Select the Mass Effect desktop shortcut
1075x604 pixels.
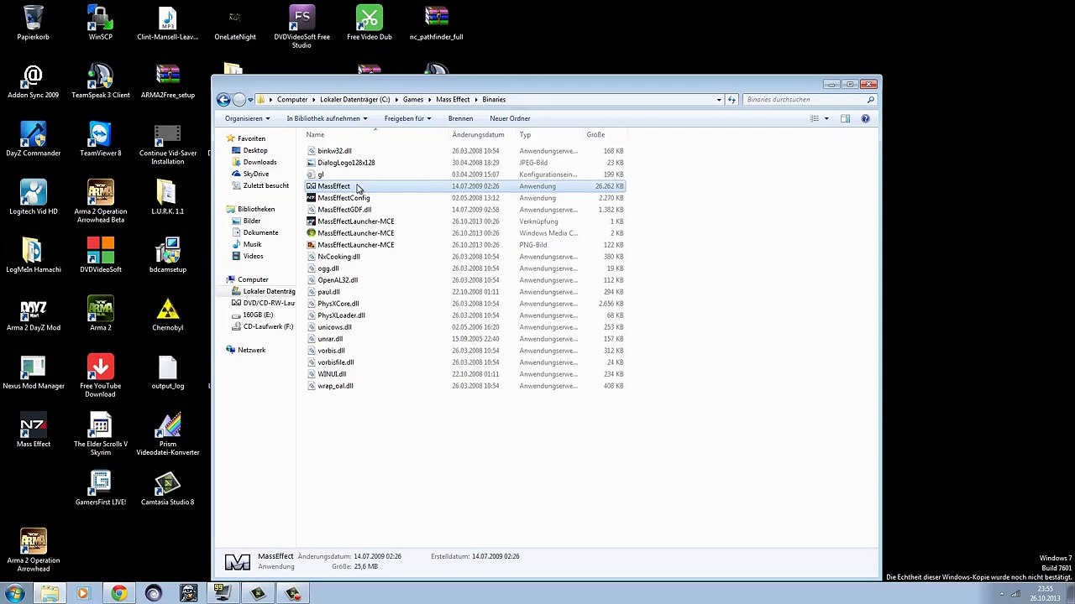[x=34, y=430]
